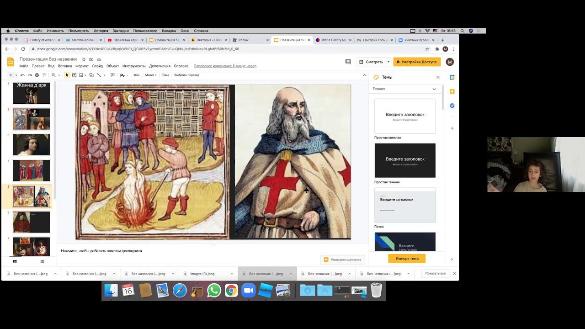Image resolution: width=585 pixels, height=329 pixels.
Task: Open options for the images (9).jpeg download
Action: click(232, 274)
